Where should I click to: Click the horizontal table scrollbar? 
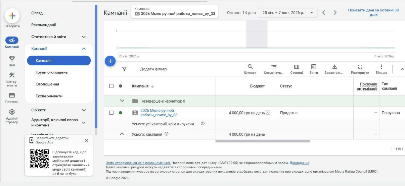[263, 141]
